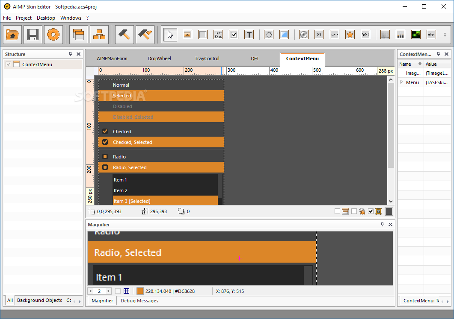The width and height of the screenshot is (454, 319).
Task: Choose the green visualization element tool
Action: tap(416, 35)
